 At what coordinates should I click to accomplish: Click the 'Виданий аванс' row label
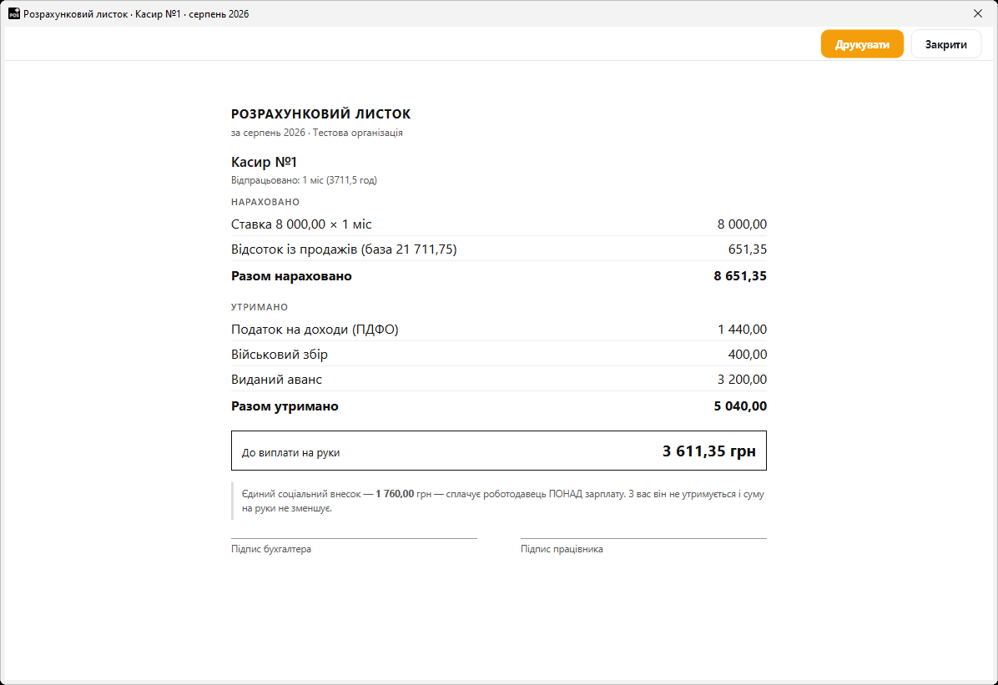[276, 380]
